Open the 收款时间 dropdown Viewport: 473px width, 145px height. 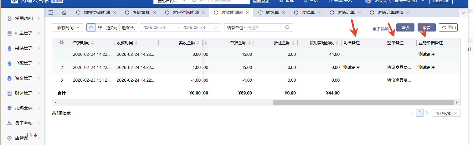68,27
